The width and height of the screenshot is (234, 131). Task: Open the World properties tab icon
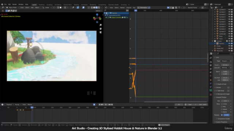pyautogui.click(x=211, y=76)
